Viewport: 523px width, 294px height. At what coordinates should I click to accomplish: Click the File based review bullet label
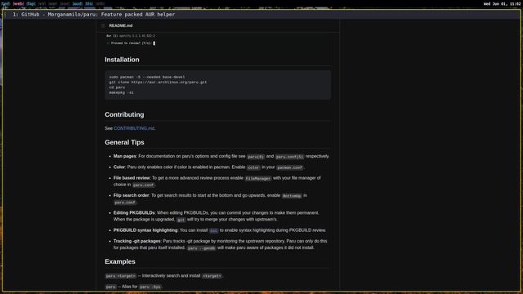point(132,178)
